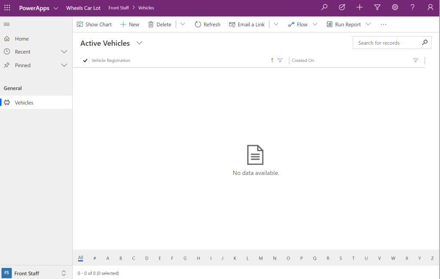Open the app launcher waffle icon
This screenshot has width=440, height=279.
click(x=7, y=8)
